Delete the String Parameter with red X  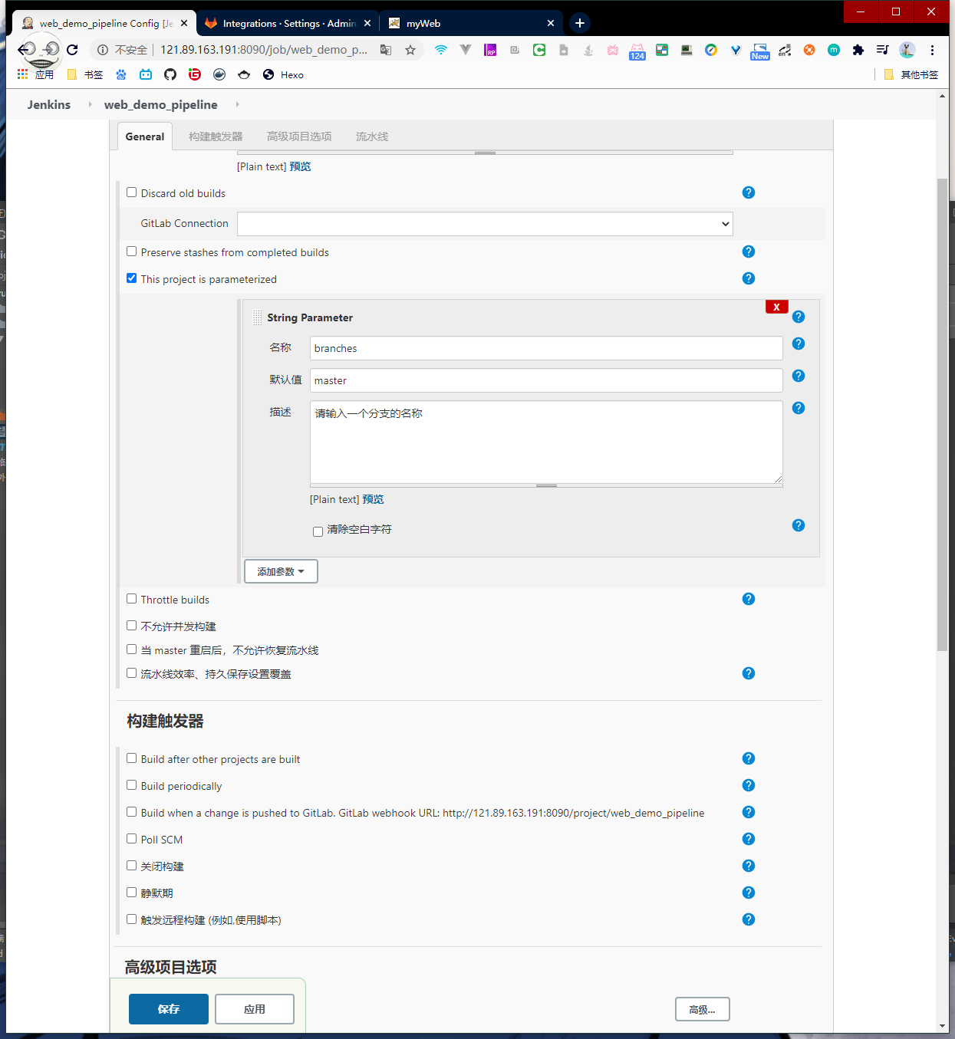coord(776,307)
